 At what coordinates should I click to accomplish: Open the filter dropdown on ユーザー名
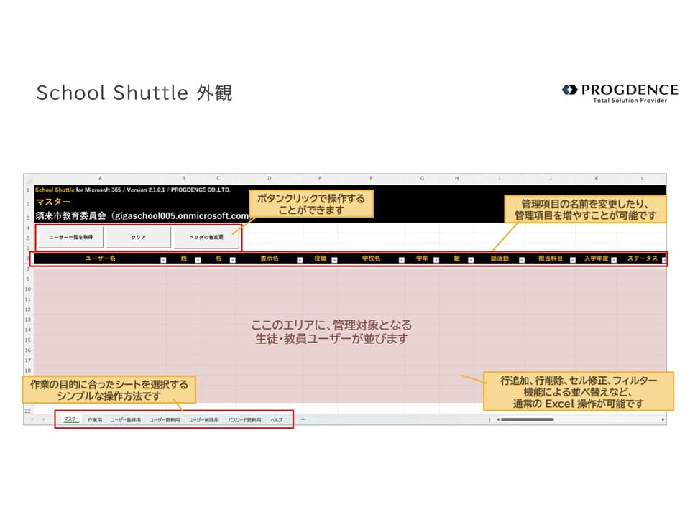[x=162, y=261]
